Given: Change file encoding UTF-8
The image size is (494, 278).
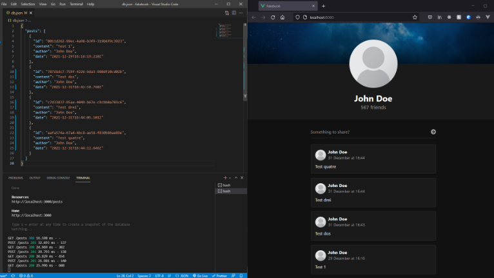Looking at the screenshot, I should 159,276.
